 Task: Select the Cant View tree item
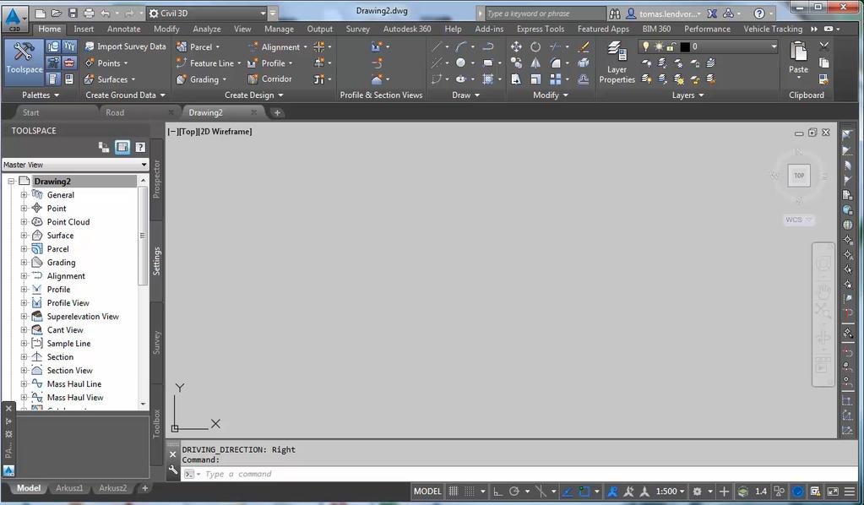pyautogui.click(x=65, y=330)
